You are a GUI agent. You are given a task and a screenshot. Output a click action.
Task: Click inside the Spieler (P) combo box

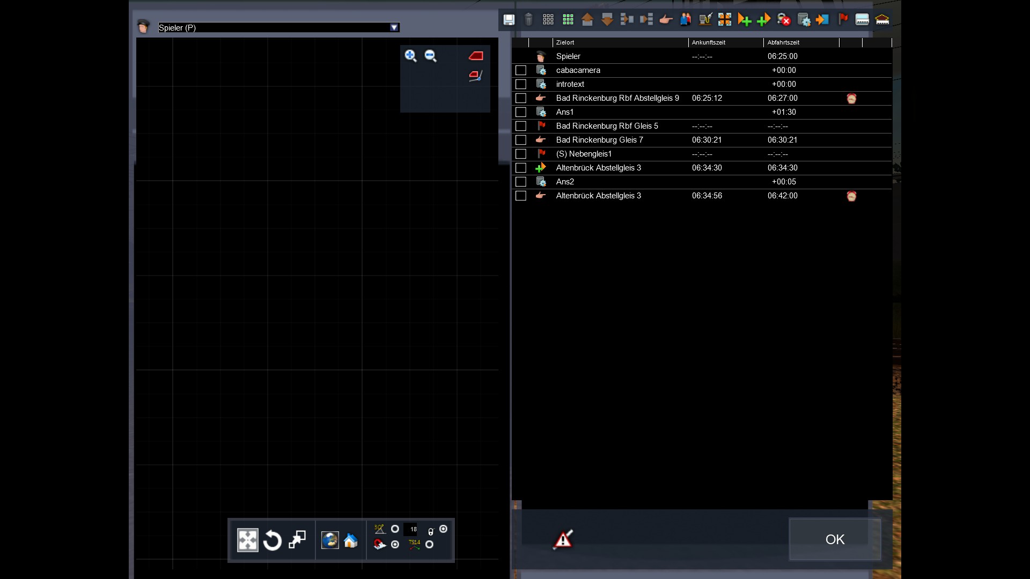click(x=274, y=27)
